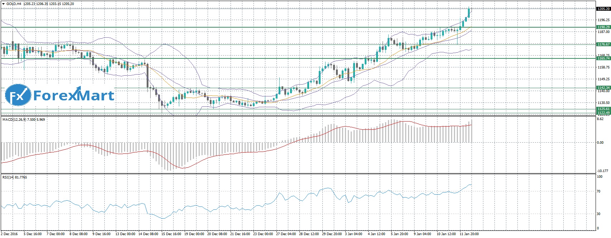Image resolution: width=611 pixels, height=238 pixels.
Task: Select the 1142.34 level price tag
Action: click(x=603, y=88)
